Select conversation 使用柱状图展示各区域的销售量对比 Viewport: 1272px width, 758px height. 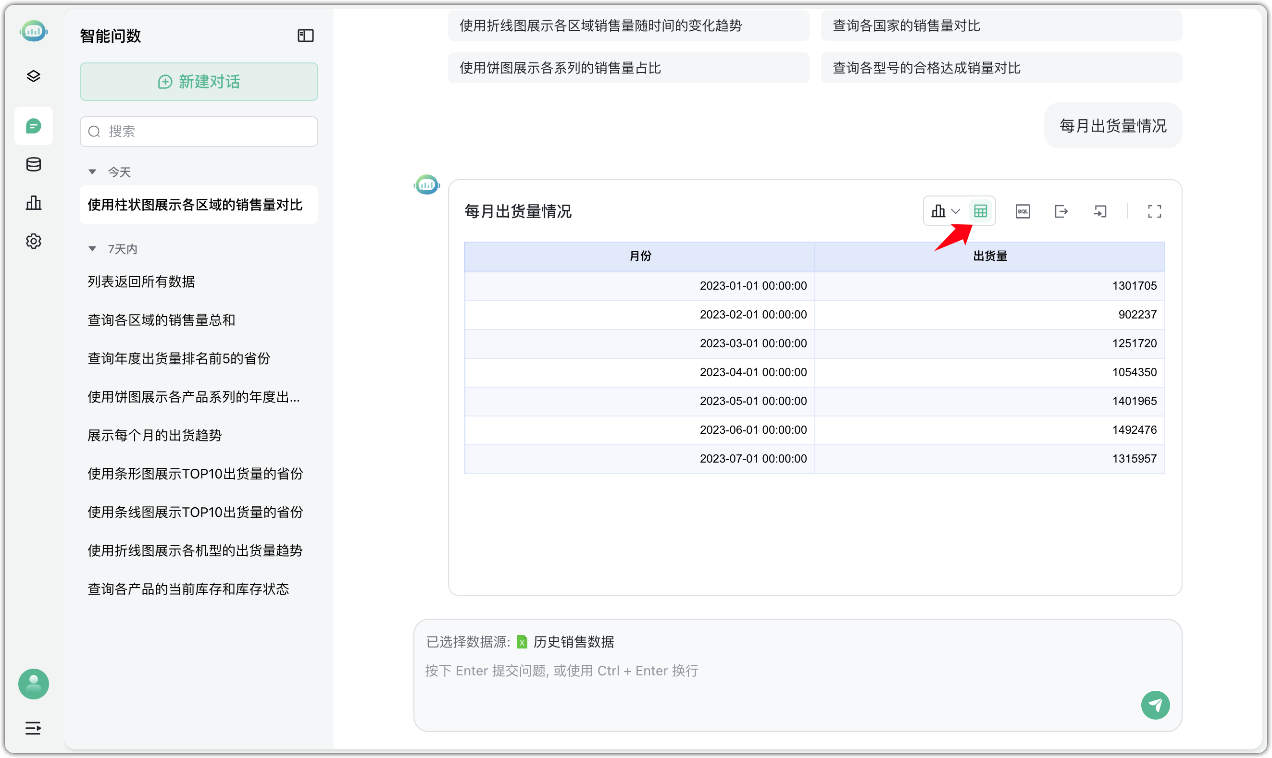click(x=198, y=205)
